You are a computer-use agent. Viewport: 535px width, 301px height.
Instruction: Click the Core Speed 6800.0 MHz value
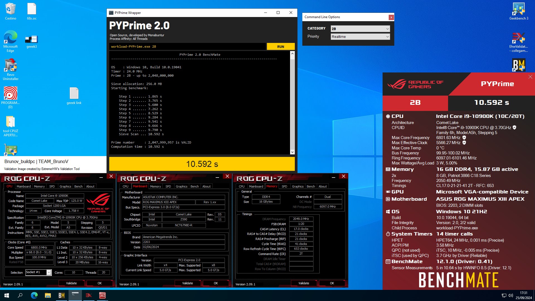point(39,247)
